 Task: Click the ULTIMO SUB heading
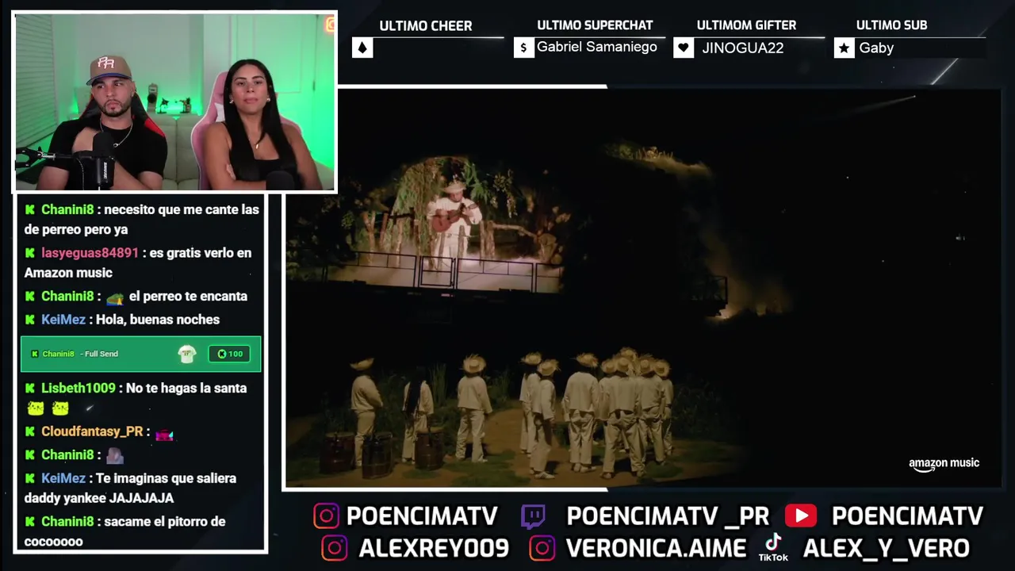[891, 25]
